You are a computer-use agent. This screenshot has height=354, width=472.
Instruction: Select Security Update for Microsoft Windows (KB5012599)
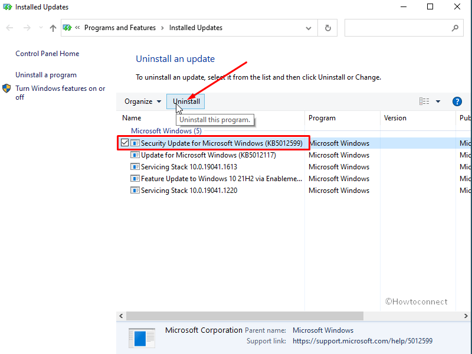(222, 143)
